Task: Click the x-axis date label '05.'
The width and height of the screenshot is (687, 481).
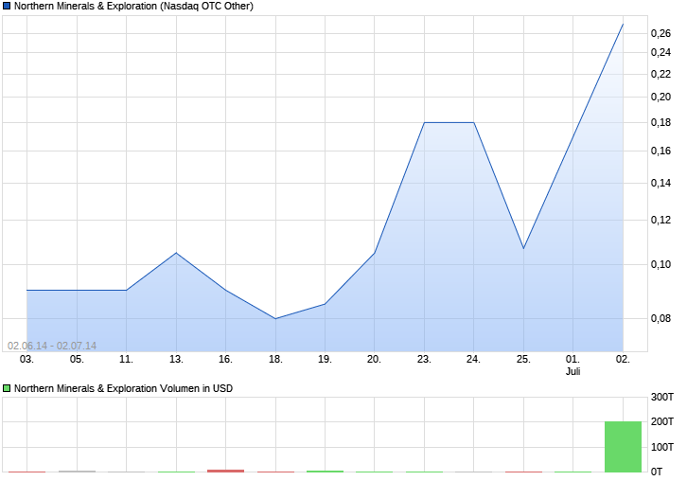Action: click(x=77, y=360)
